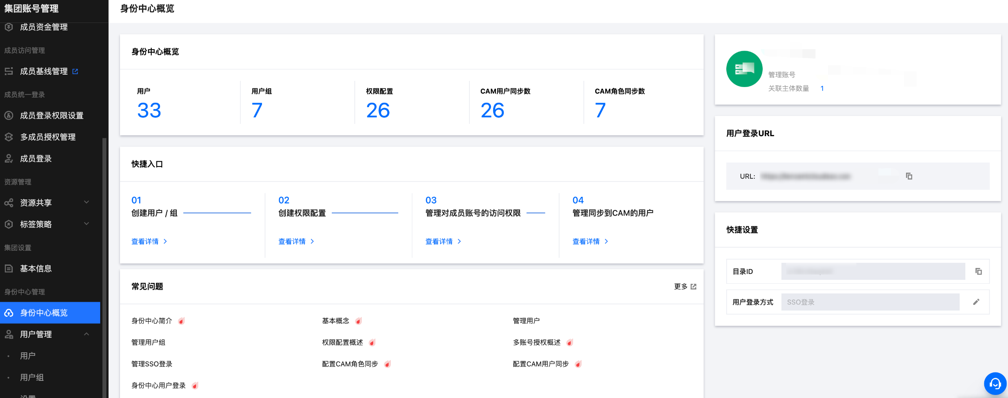
Task: View details for 创建权限配置
Action: click(x=296, y=241)
